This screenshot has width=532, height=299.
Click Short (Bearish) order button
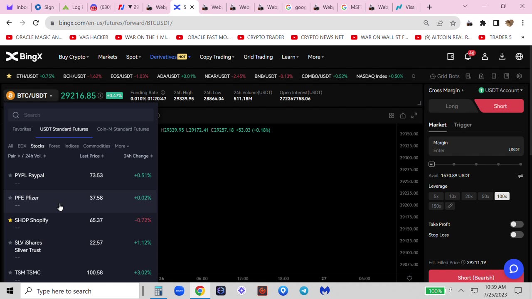point(476,277)
